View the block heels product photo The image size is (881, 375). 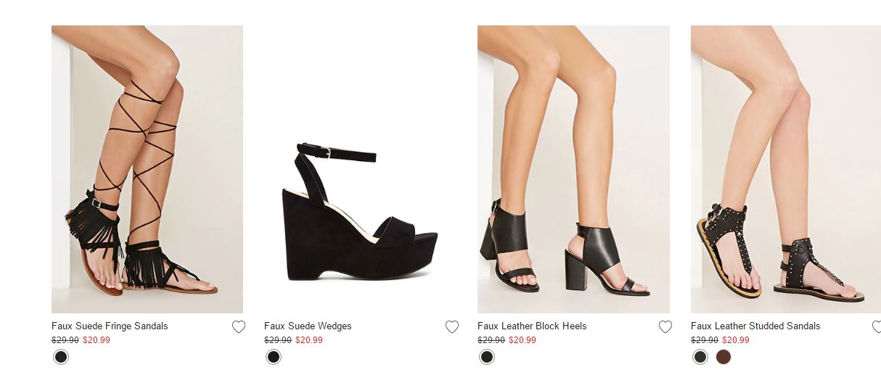click(573, 169)
